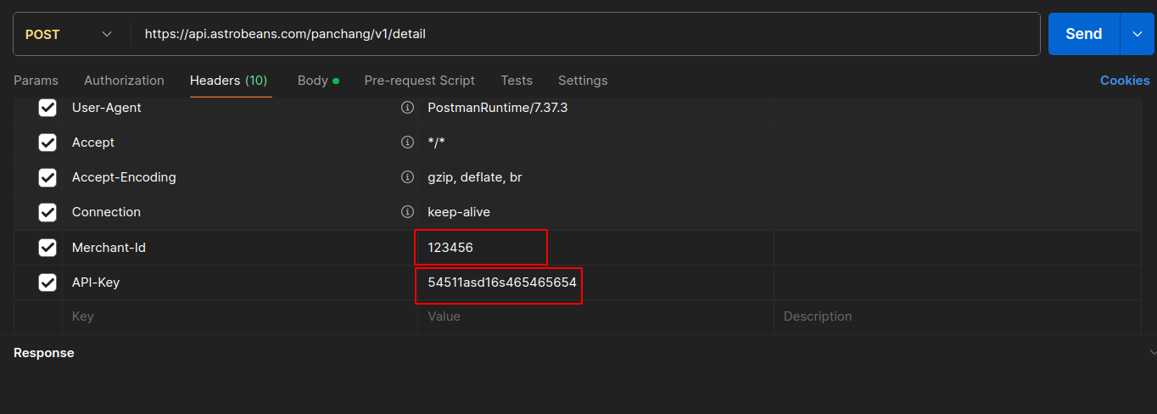The height and width of the screenshot is (414, 1157).
Task: Open the Cookies link
Action: coord(1124,81)
